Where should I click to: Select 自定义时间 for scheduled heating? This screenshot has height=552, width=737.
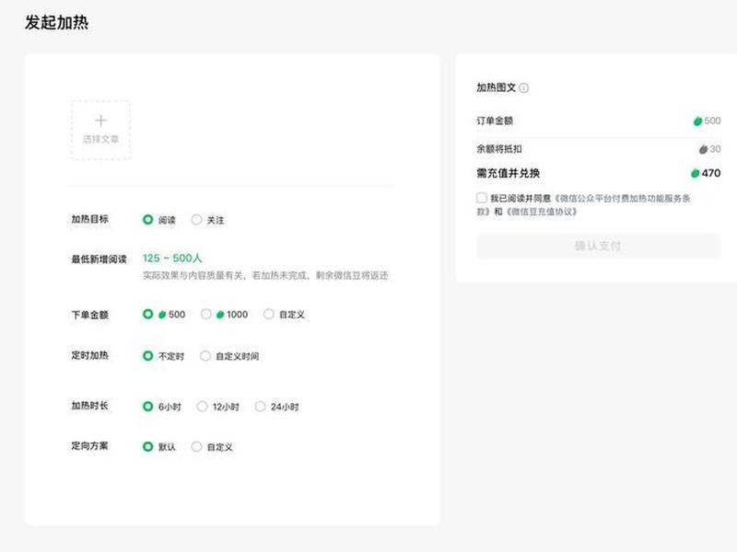tap(205, 355)
